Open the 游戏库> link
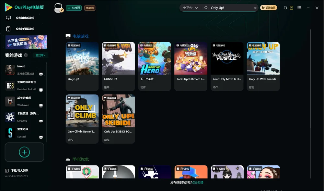 point(40,55)
